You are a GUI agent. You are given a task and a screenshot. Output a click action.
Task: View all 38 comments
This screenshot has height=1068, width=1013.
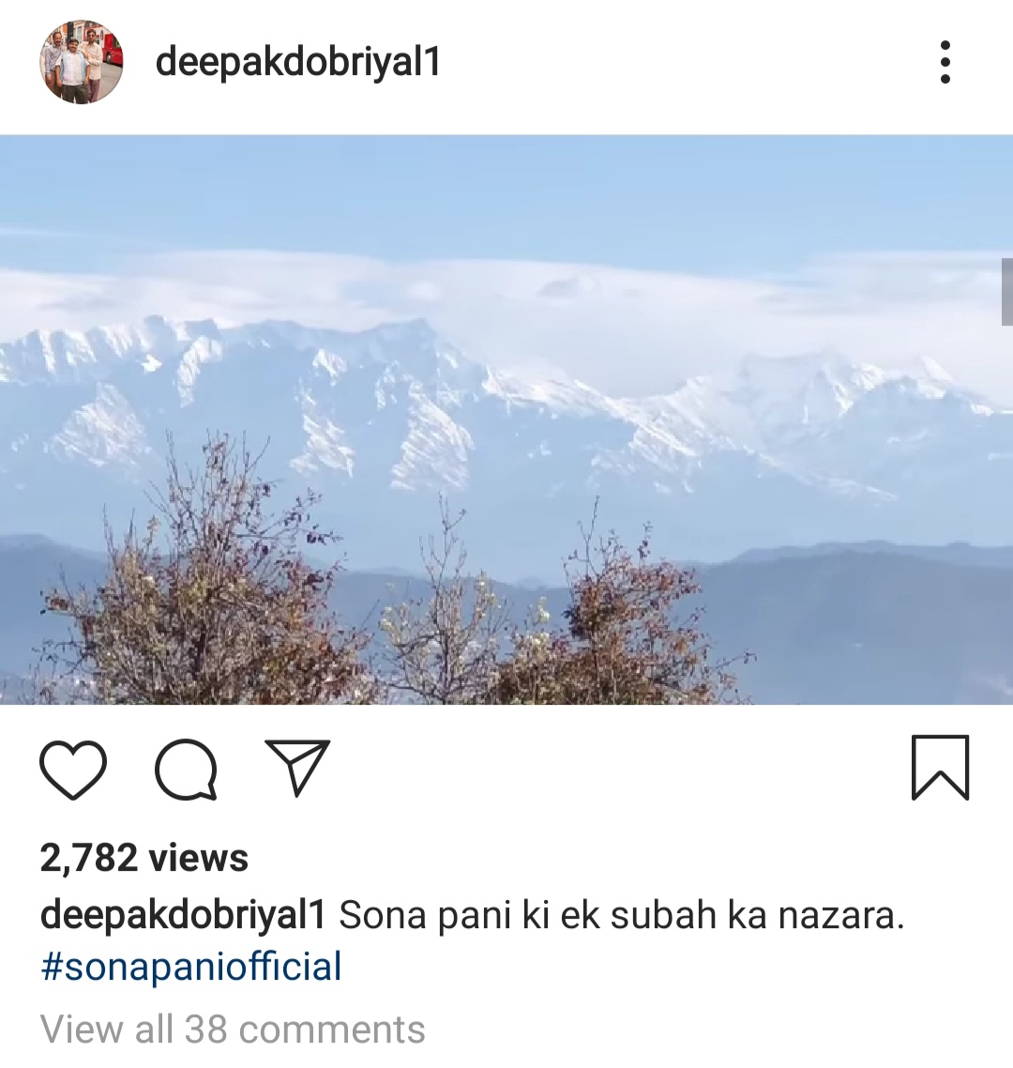tap(233, 1029)
